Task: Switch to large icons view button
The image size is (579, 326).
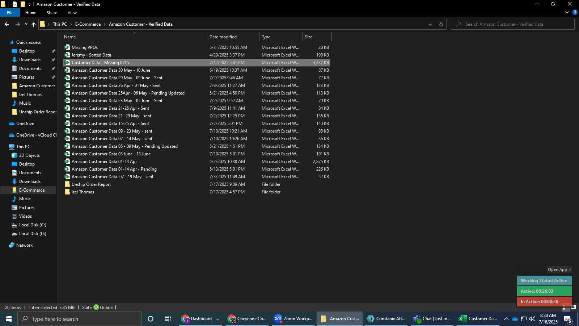Action: point(574,307)
